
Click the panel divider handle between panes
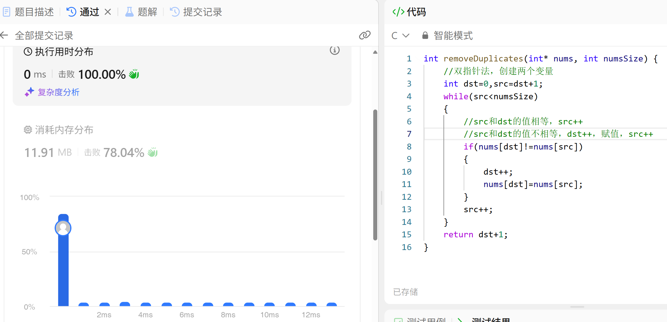point(381,198)
